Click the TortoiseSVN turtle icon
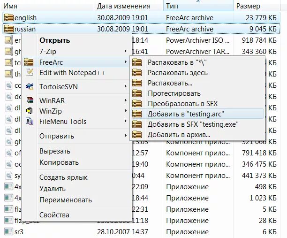This screenshot has height=238, width=287. [x=30, y=86]
